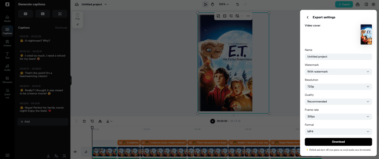Expand the Untitled project title dropdown
The image size is (379, 159).
(106, 4)
